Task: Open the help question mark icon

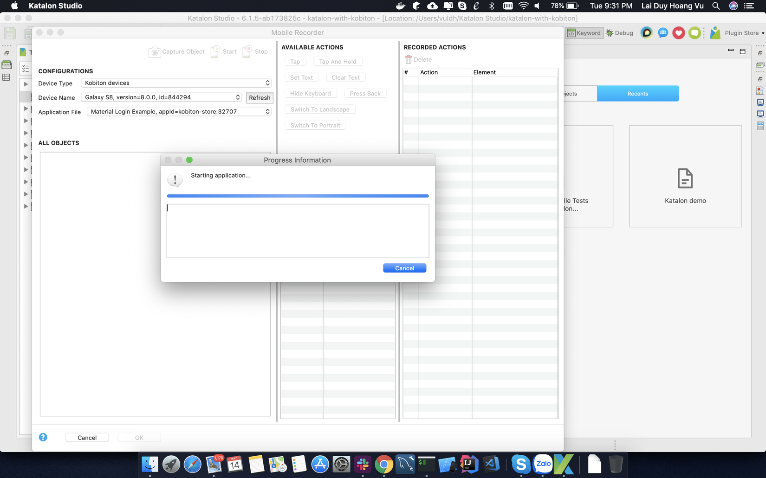Action: [43, 437]
